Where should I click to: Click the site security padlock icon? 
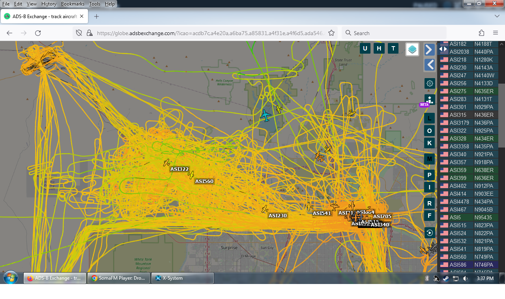click(x=90, y=33)
